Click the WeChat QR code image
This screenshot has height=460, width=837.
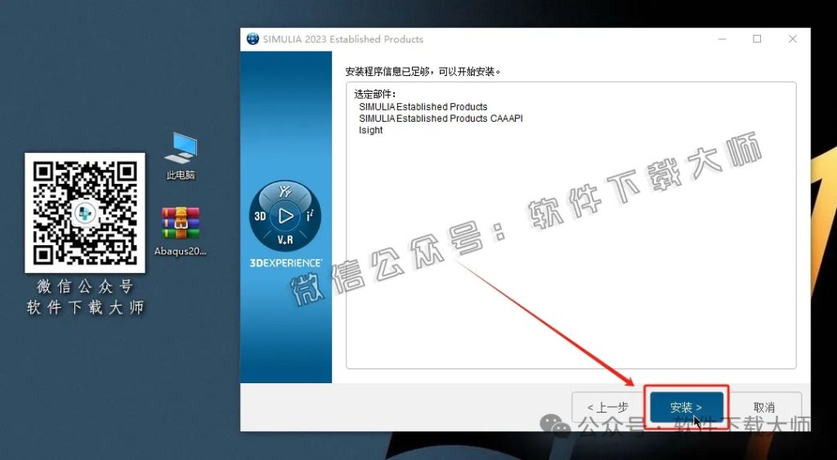(85, 213)
